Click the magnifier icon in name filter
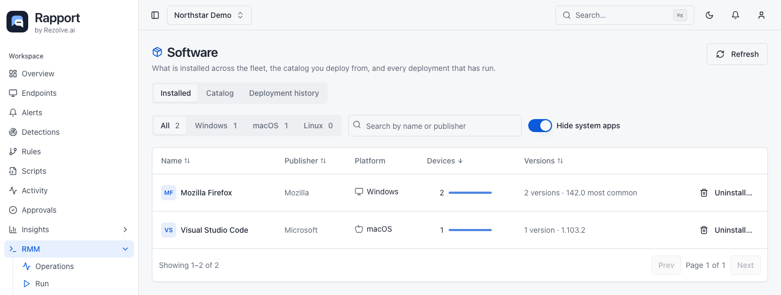 (357, 125)
